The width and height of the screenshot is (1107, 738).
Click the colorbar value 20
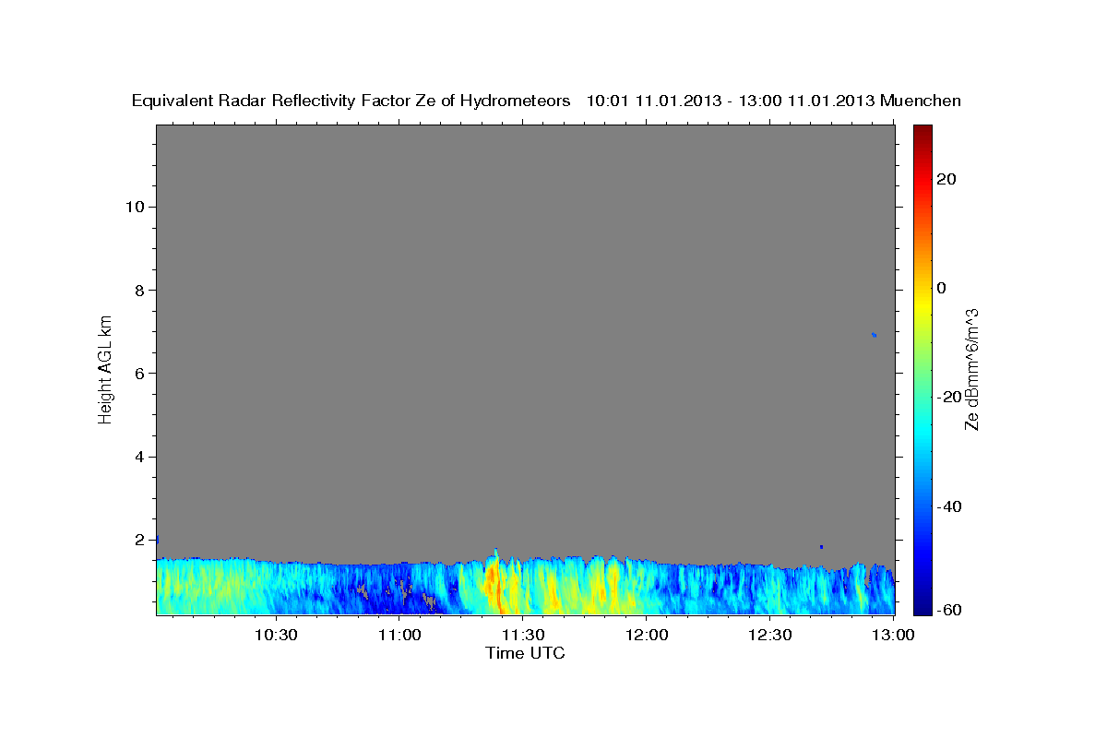[x=946, y=179]
